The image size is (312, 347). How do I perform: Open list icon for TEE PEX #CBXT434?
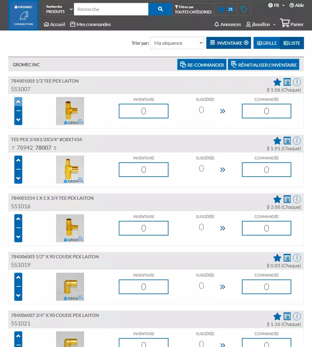pyautogui.click(x=287, y=141)
